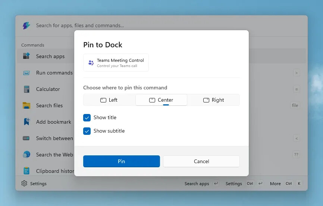Screen dimensions: 323x206
Task: Uncheck the Show title checkbox
Action: click(x=87, y=118)
